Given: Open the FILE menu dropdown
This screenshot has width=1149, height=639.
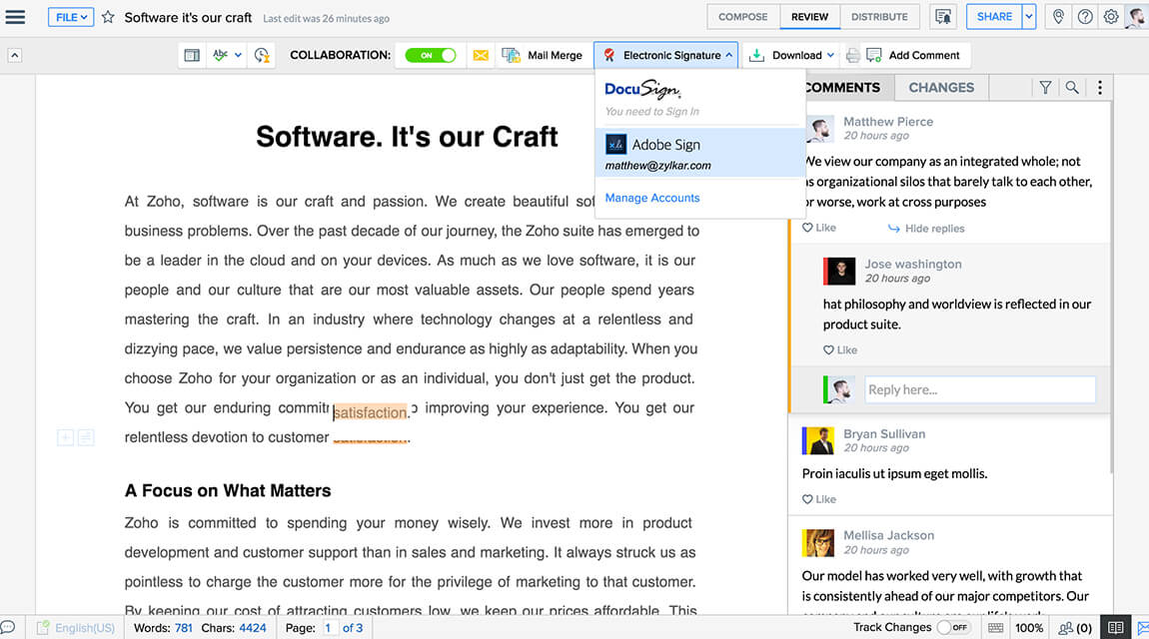Looking at the screenshot, I should (70, 16).
